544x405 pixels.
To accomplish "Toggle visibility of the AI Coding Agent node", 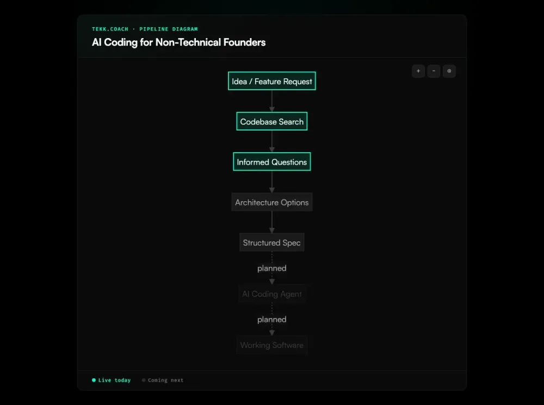I will [x=271, y=294].
